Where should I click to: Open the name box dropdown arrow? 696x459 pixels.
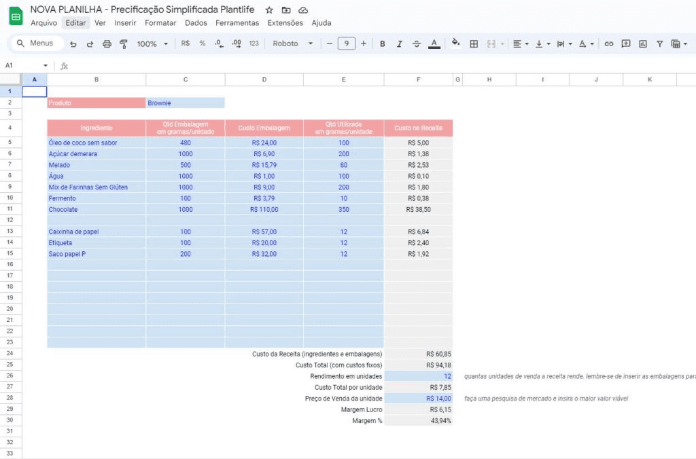point(46,66)
